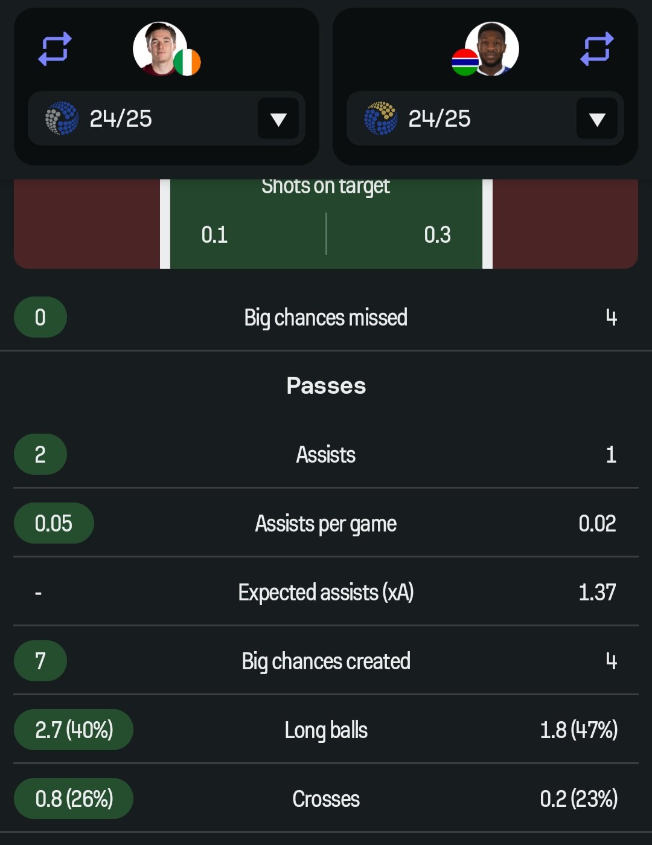Screen dimensions: 652x845
Task: Tap the Shots on target green bar
Action: click(x=326, y=223)
